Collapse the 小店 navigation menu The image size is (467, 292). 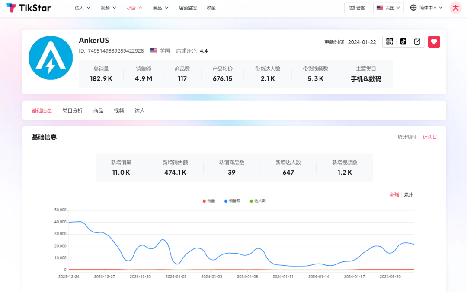134,8
